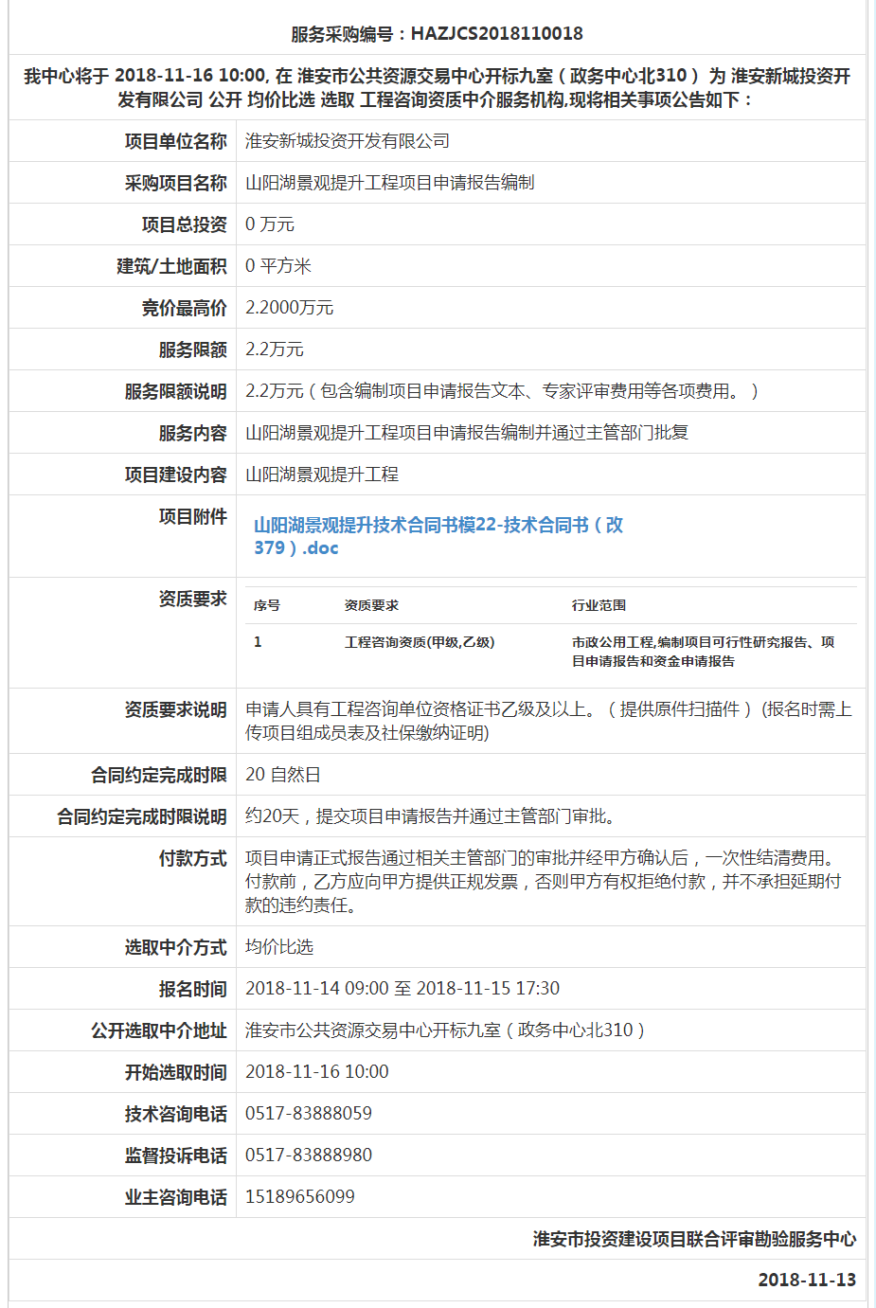Viewport: 876px width, 1308px height.
Task: Click the 服务内容 value ending 主管部门批复
Action: 467,433
